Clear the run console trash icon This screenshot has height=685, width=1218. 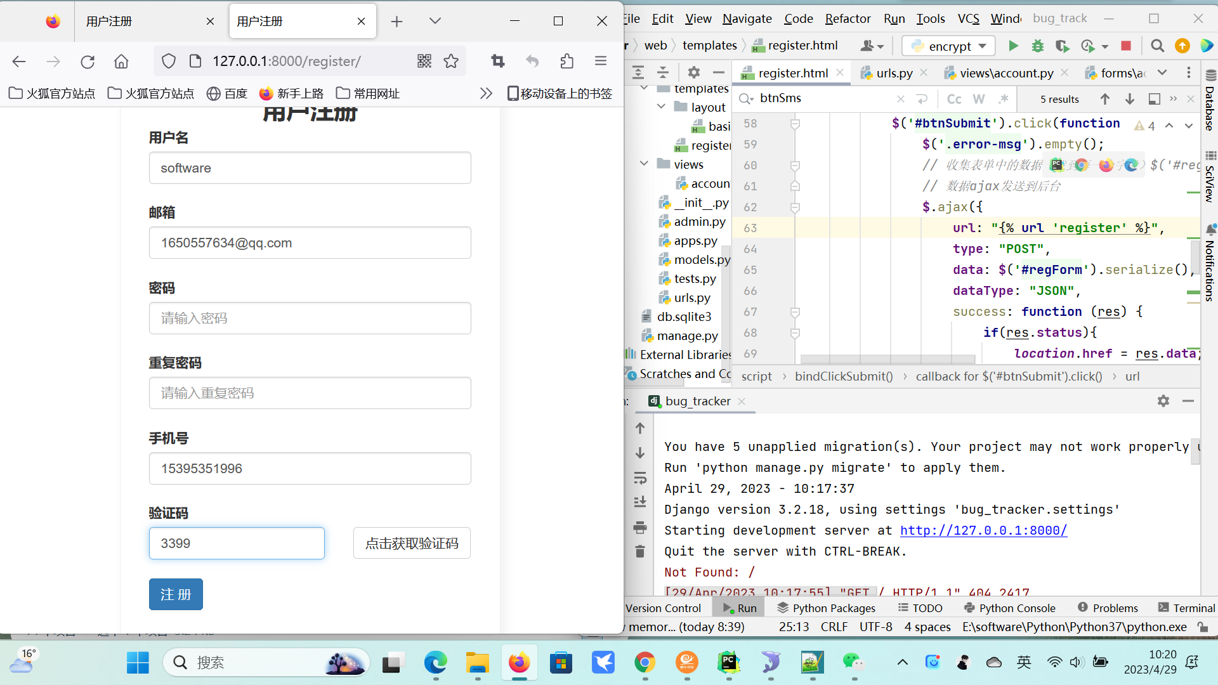click(x=640, y=551)
